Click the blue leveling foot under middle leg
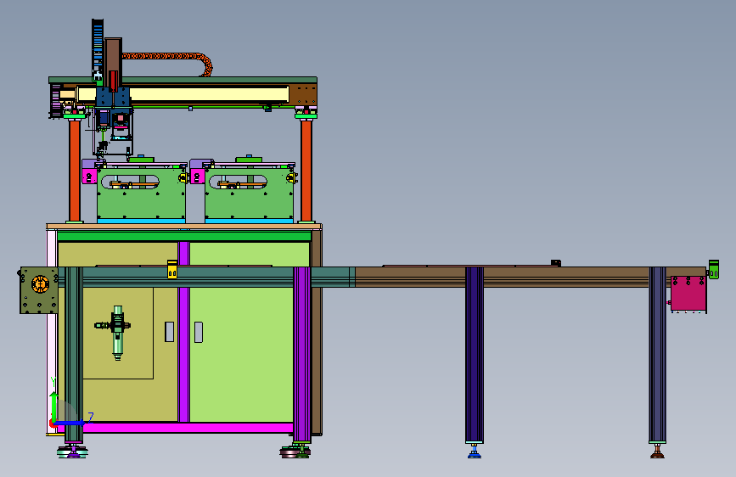736x477 pixels. [x=474, y=452]
